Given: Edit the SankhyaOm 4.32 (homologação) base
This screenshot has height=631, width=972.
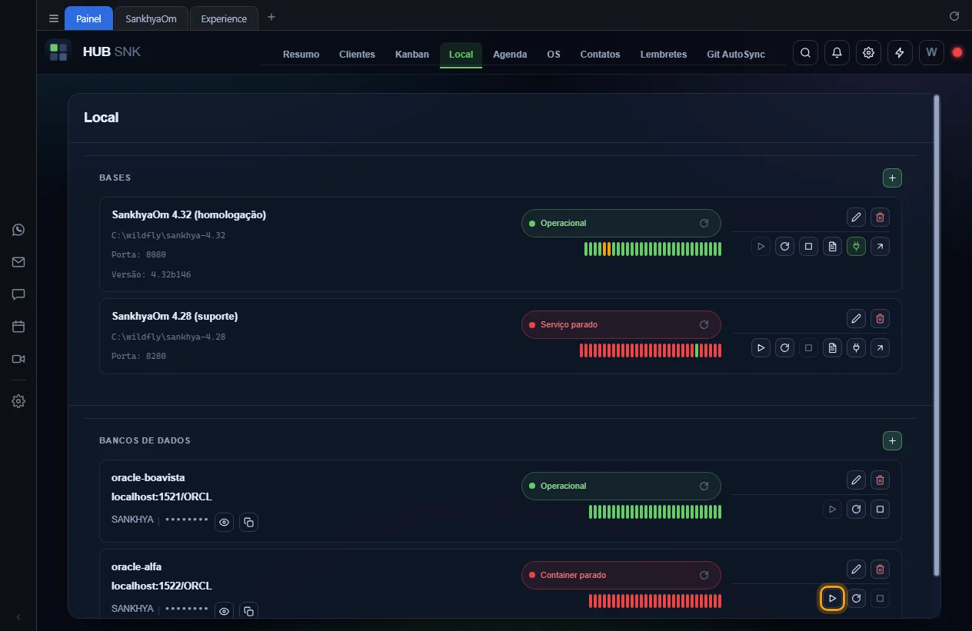Looking at the screenshot, I should pos(856,217).
